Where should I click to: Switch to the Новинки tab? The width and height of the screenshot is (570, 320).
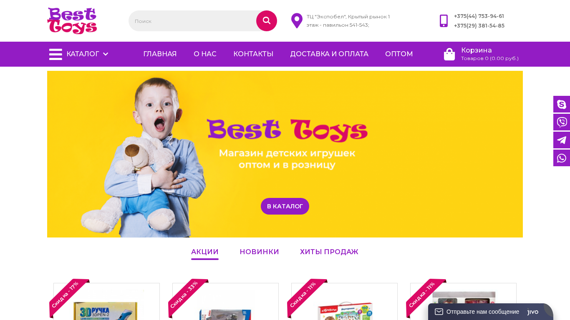point(259,252)
